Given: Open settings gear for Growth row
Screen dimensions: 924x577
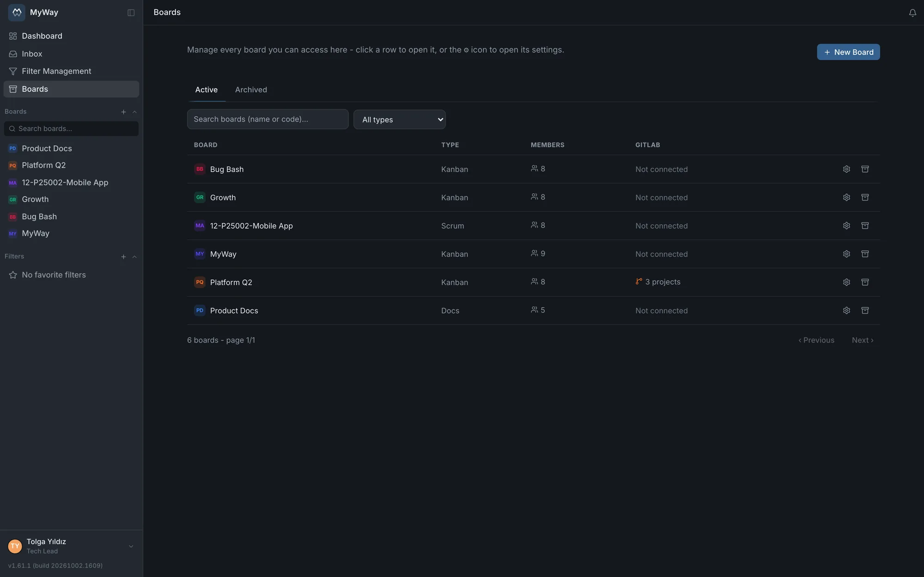Looking at the screenshot, I should (x=846, y=197).
